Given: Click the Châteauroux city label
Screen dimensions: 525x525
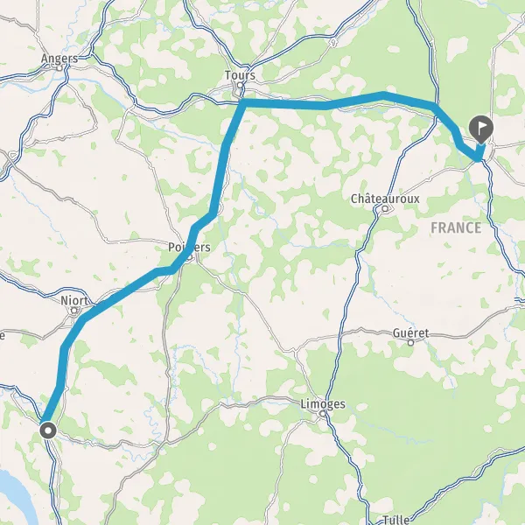Looking at the screenshot, I should (385, 199).
